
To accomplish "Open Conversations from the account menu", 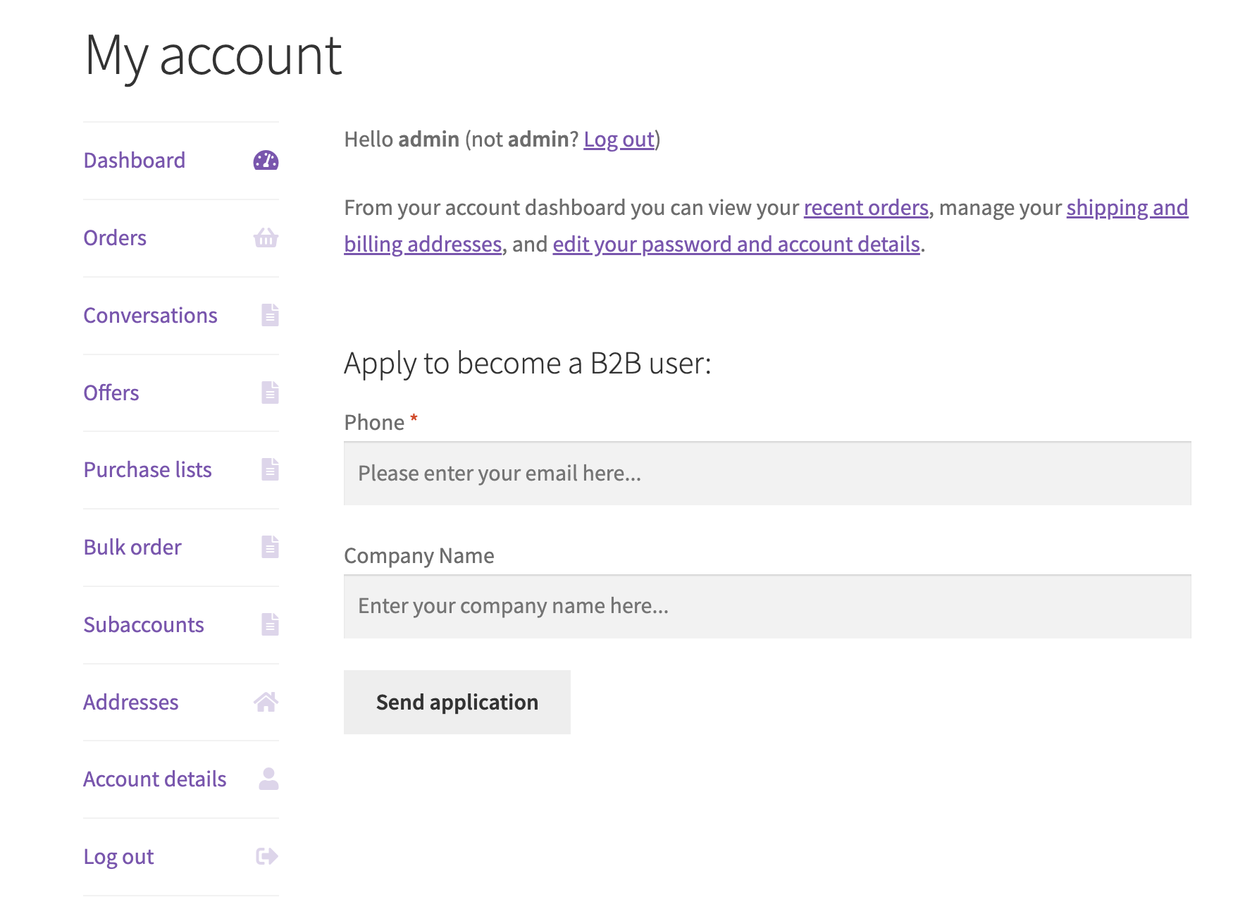I will (x=150, y=316).
